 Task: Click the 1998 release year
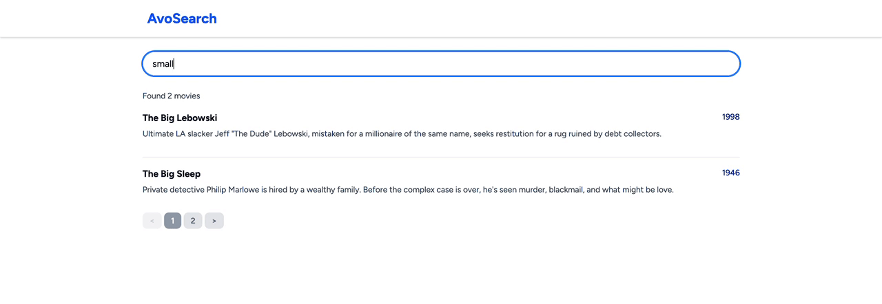click(730, 117)
